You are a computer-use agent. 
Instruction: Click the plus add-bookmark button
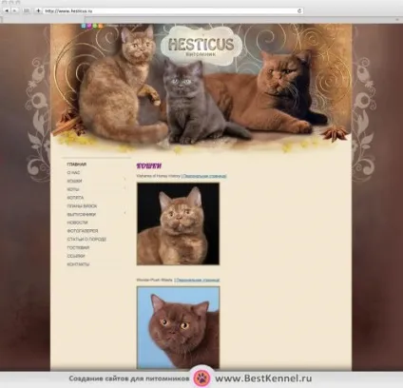[x=38, y=10]
